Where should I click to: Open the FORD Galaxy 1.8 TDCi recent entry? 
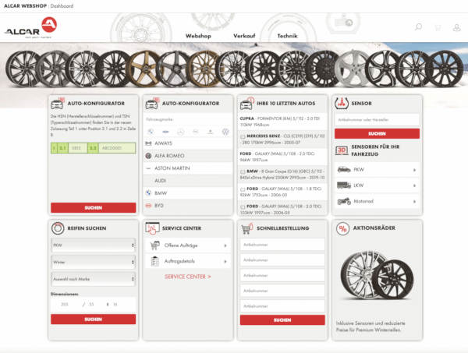point(282,192)
